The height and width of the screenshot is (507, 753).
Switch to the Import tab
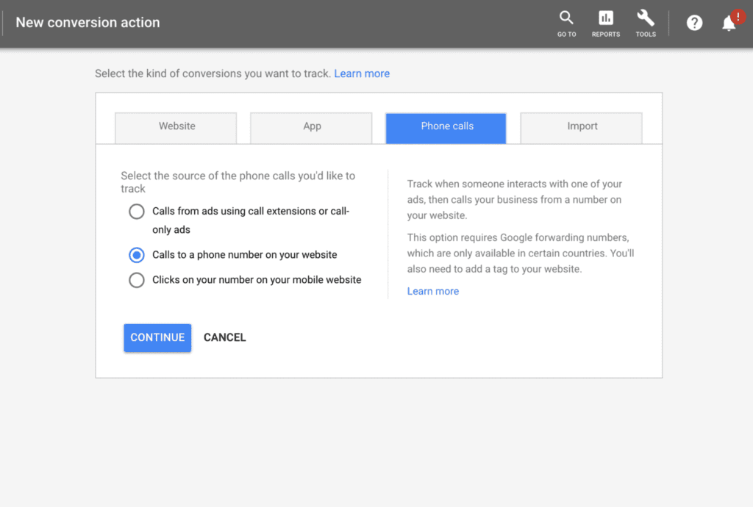tap(582, 126)
